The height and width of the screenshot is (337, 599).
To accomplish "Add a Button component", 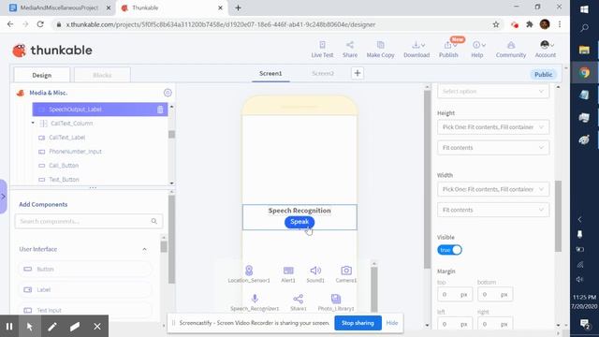I will coord(85,269).
